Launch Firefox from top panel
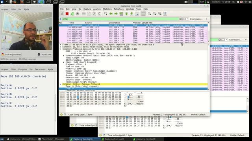Viewport: 252px width, 141px height. coord(15,2)
